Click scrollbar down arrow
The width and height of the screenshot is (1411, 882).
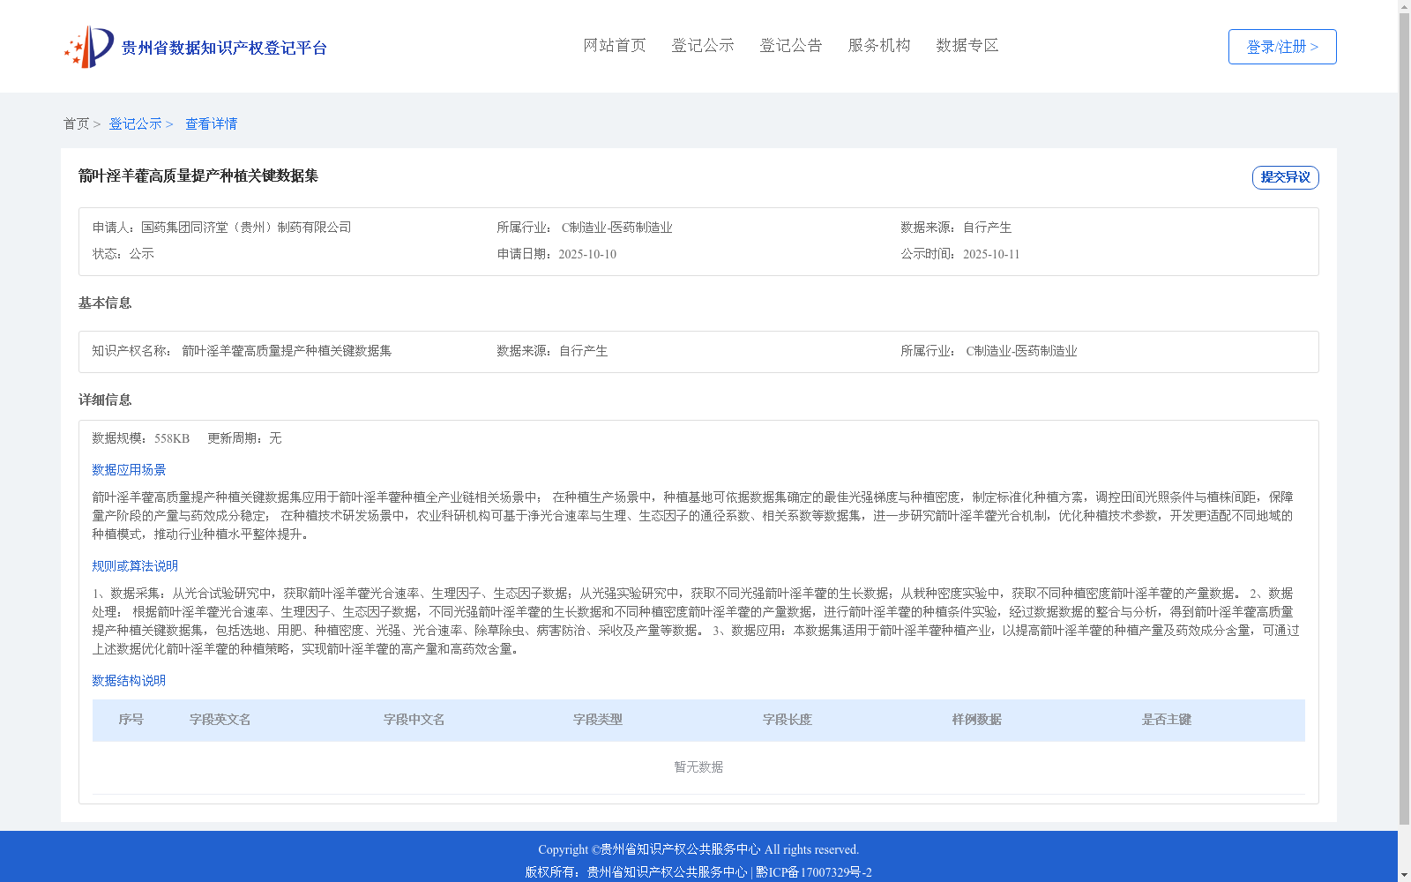click(1404, 875)
